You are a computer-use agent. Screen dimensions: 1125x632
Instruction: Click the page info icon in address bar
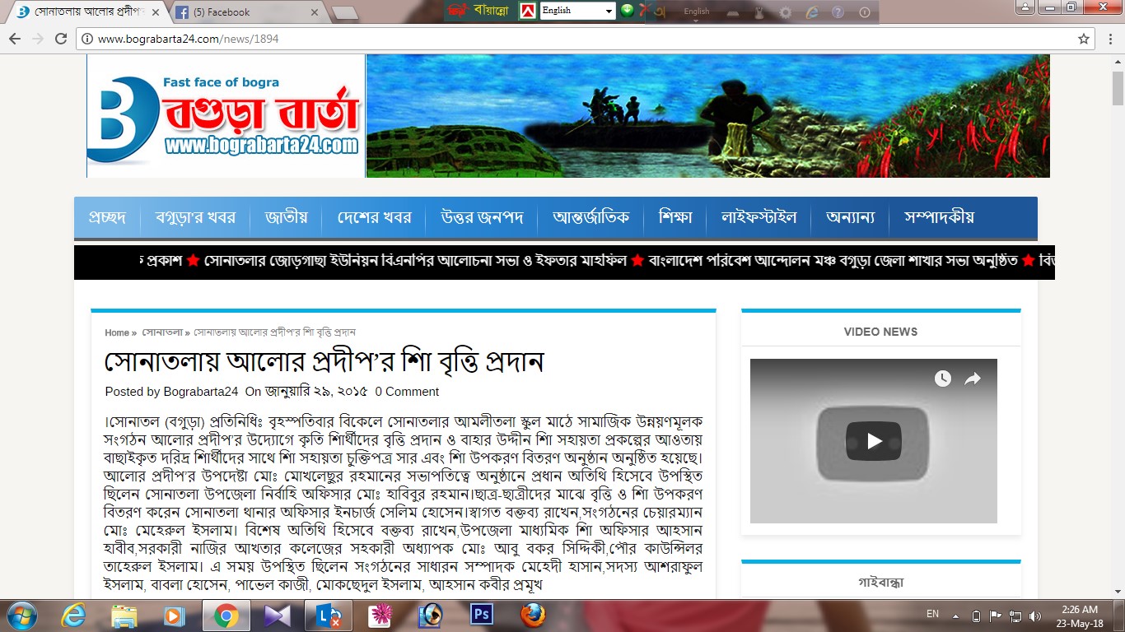[86, 39]
